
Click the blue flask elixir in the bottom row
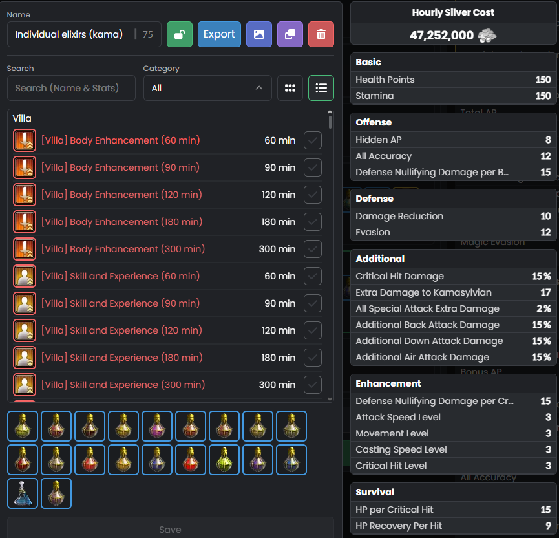coord(23,493)
